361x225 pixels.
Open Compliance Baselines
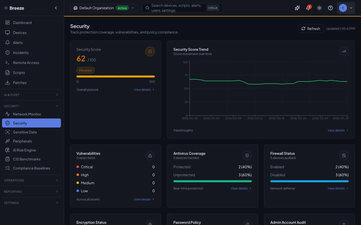tap(32, 168)
